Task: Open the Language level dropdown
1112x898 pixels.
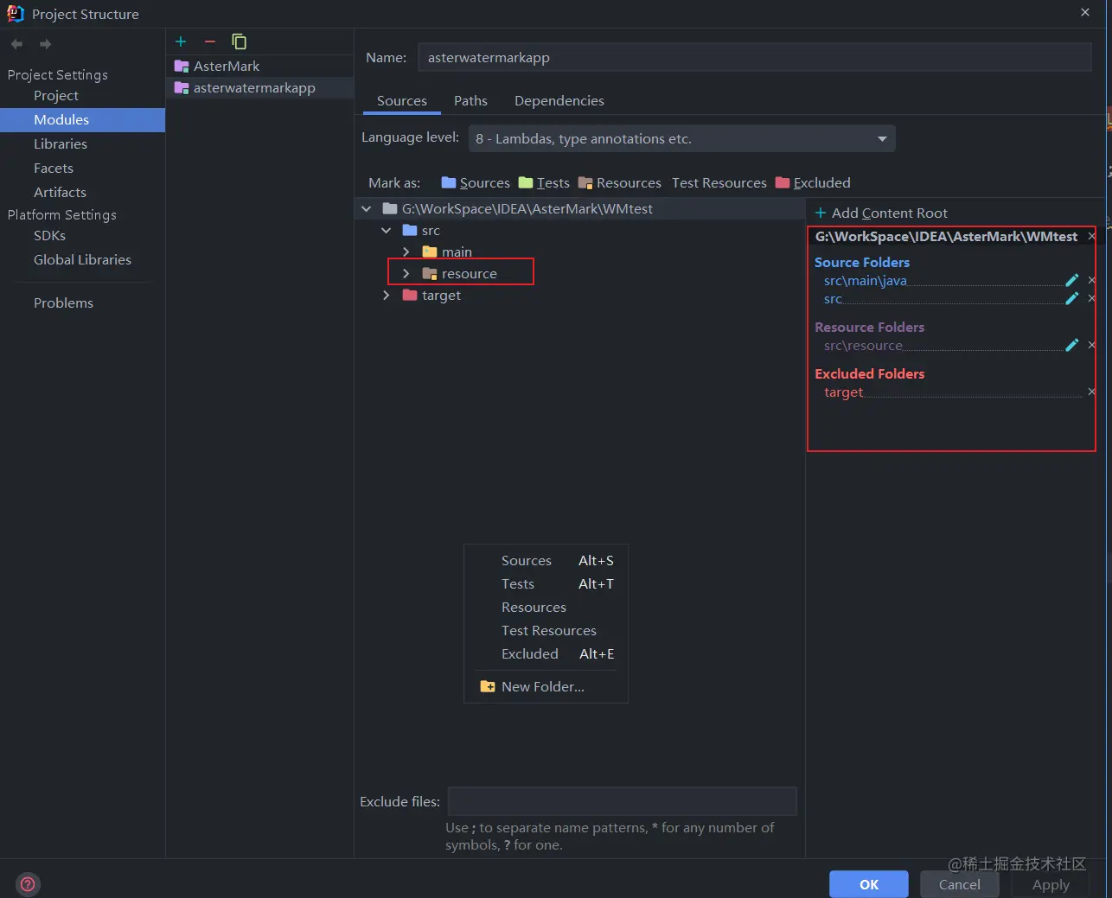Action: pos(681,138)
